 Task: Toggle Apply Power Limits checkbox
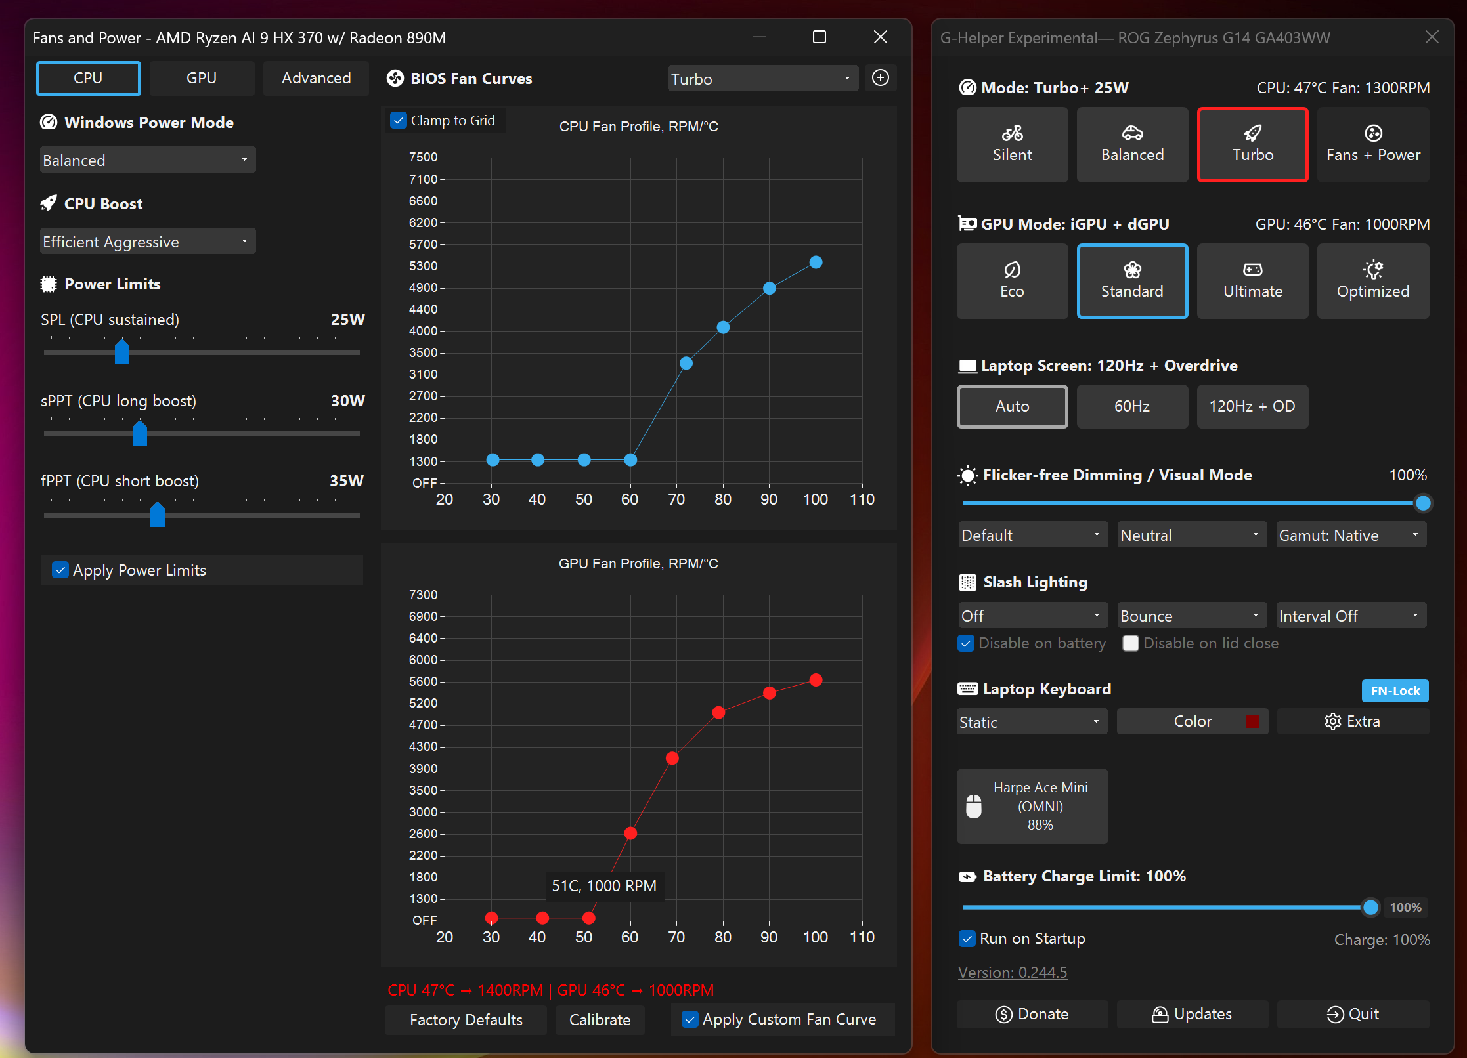click(60, 570)
